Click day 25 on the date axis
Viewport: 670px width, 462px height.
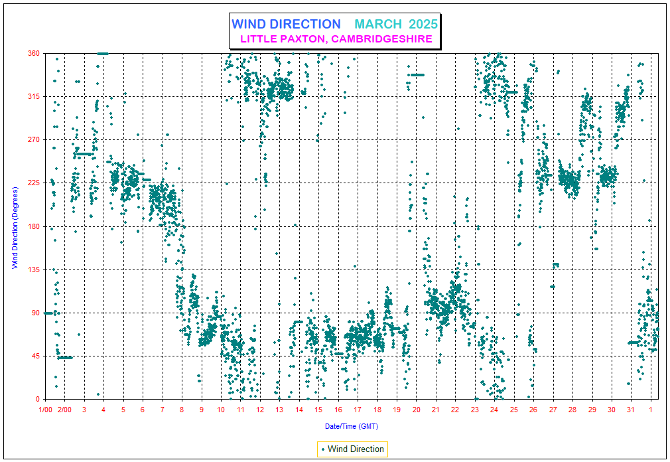point(514,410)
